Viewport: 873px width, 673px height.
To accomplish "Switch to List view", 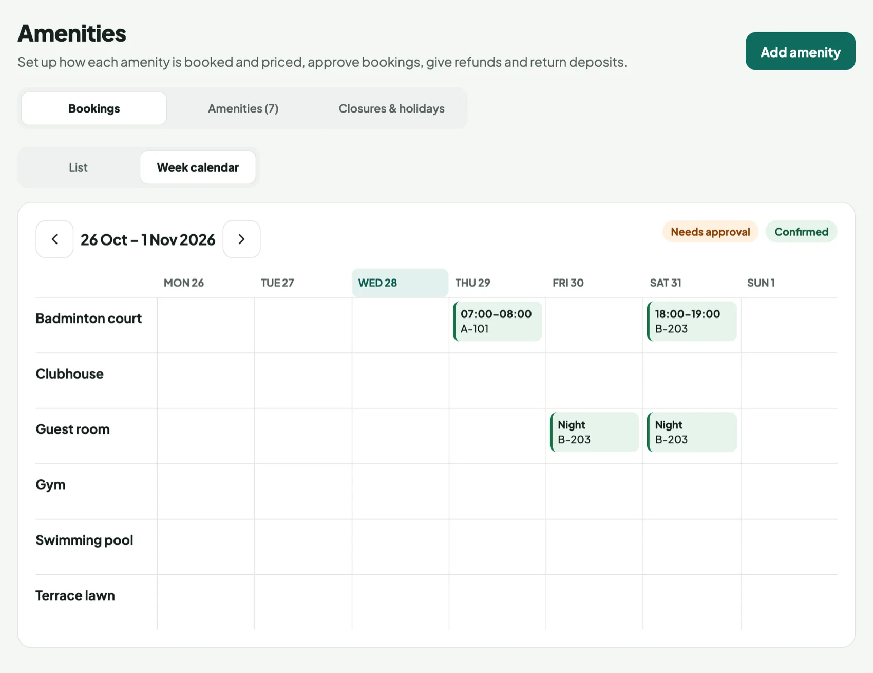I will point(78,167).
